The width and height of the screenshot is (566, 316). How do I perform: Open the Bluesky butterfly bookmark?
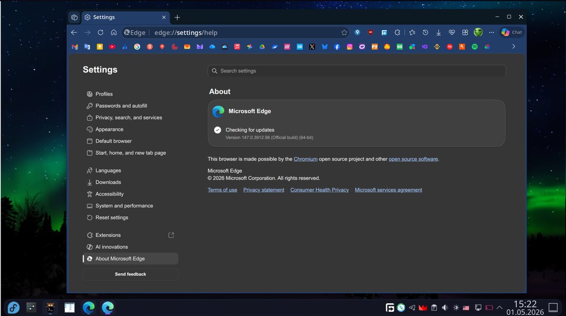click(325, 47)
